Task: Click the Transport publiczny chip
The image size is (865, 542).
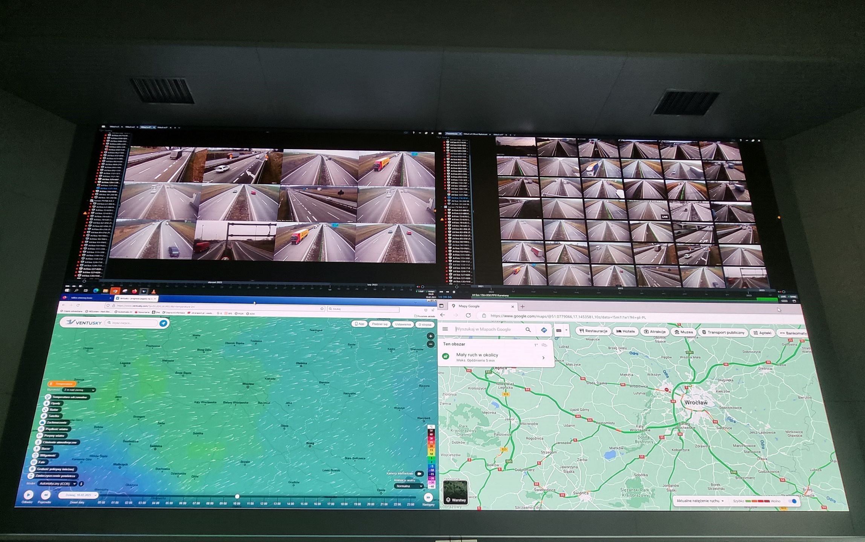Action: click(x=723, y=332)
